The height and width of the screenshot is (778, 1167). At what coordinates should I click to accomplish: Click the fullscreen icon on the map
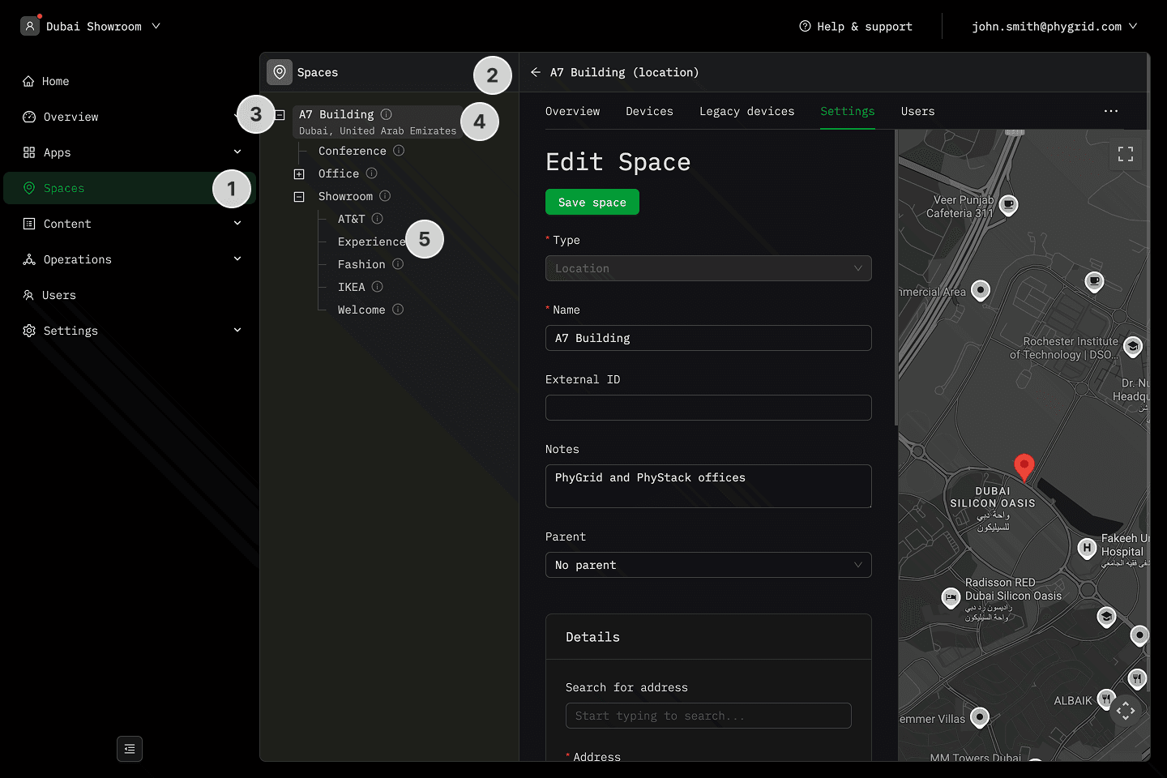(1126, 154)
